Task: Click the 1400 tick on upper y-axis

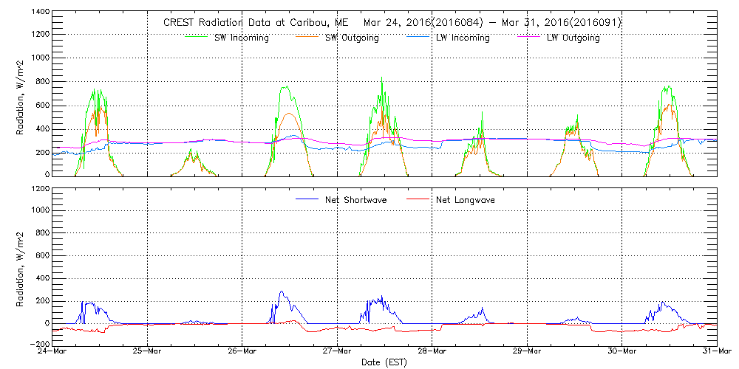Action: (x=41, y=13)
